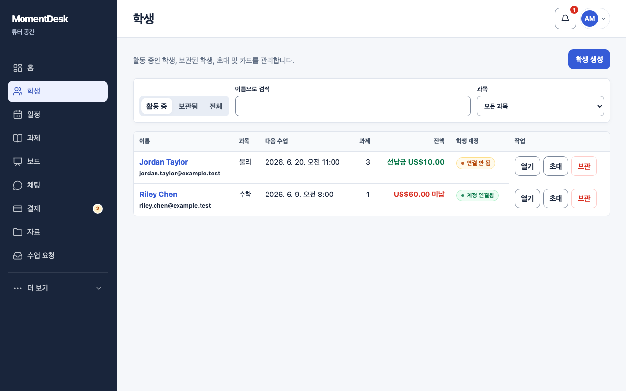
Task: Click the 계정 연결됨 status badge
Action: (477, 195)
